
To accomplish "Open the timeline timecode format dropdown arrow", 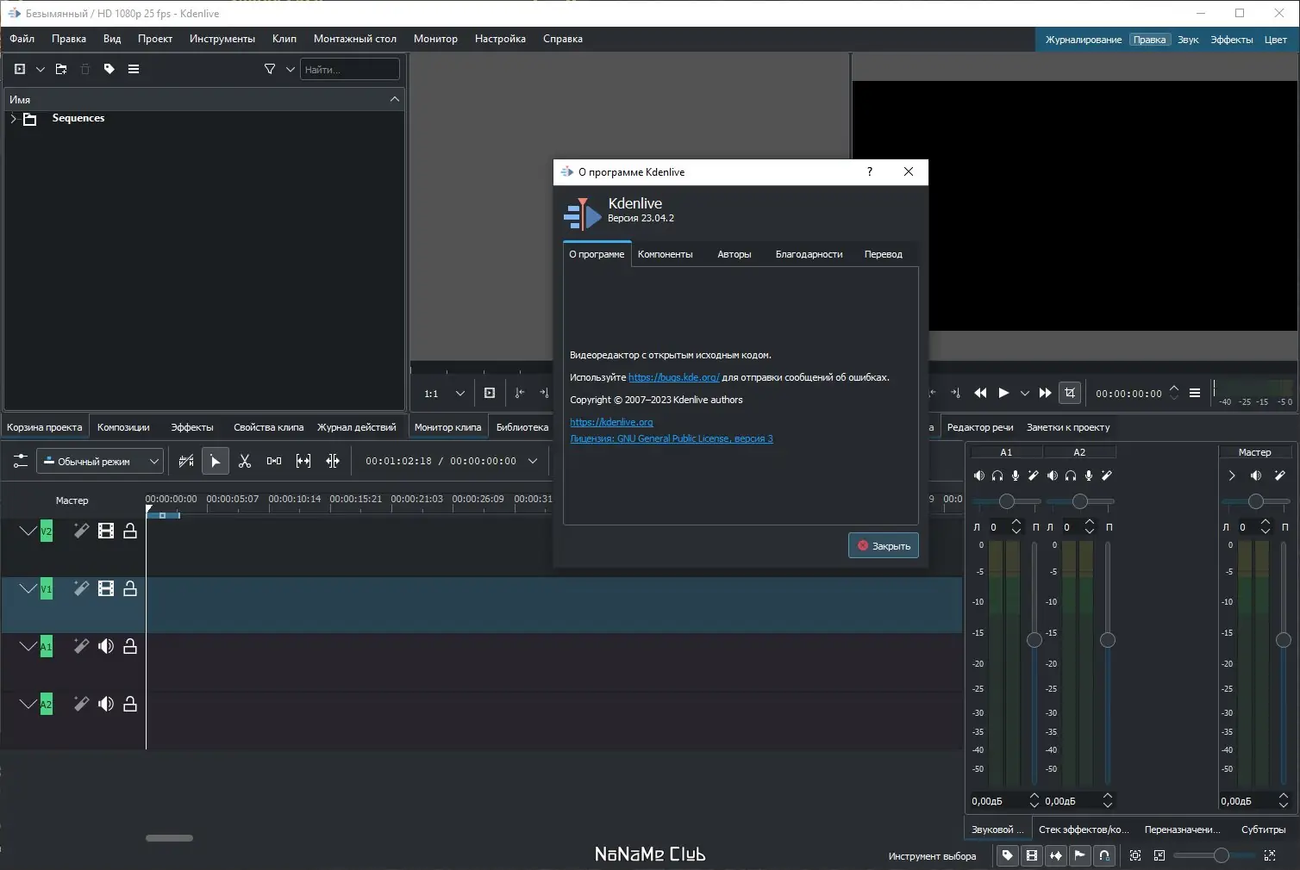I will tap(533, 461).
